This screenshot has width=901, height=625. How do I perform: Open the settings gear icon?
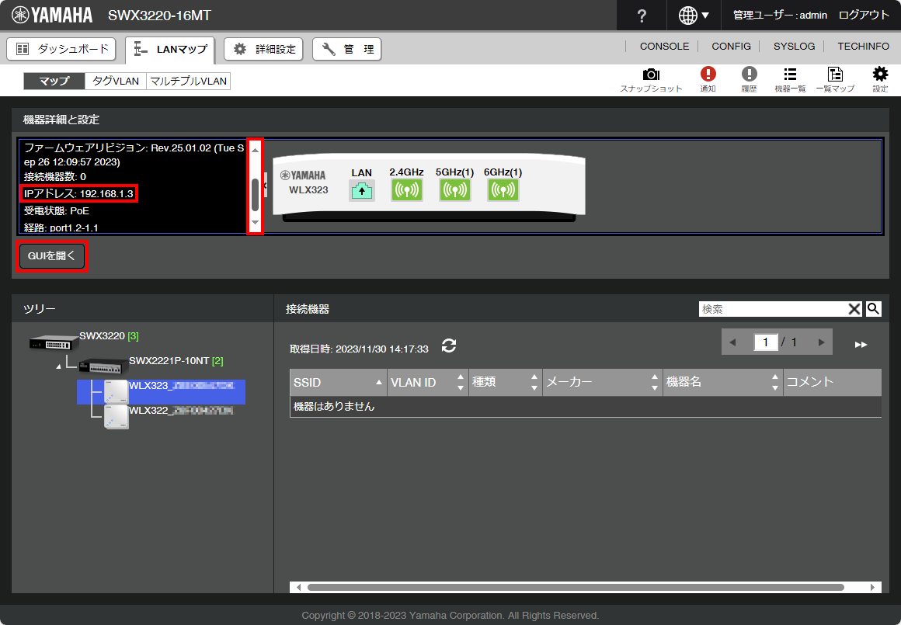coord(880,75)
